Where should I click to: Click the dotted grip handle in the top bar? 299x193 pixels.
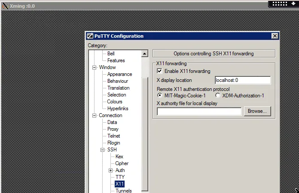(x=280, y=3)
